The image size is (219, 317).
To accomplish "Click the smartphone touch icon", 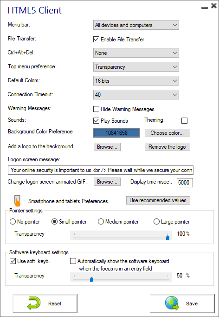I will coord(17,200).
